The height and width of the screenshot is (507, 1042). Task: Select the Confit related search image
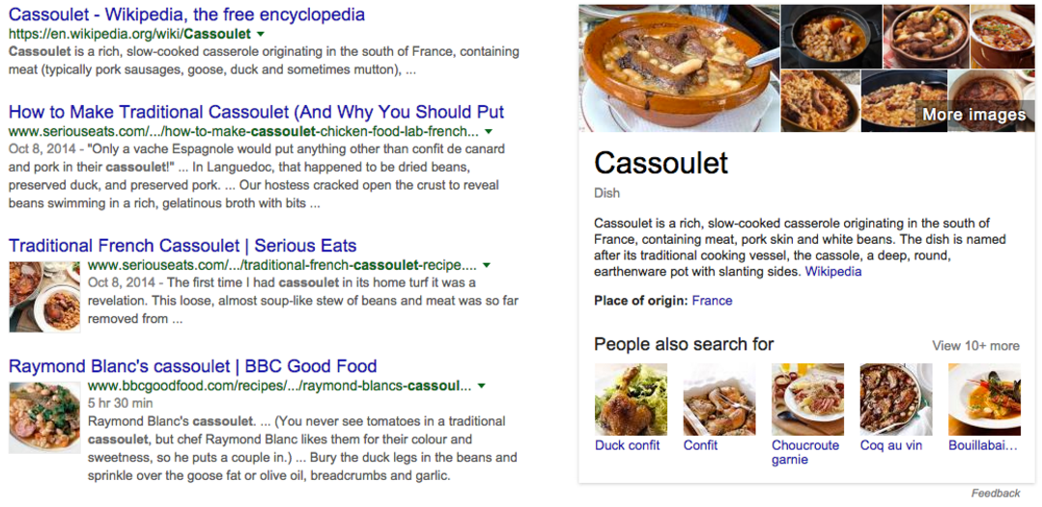coord(719,399)
